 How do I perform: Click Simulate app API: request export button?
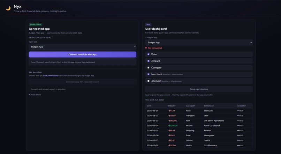pos(82,82)
